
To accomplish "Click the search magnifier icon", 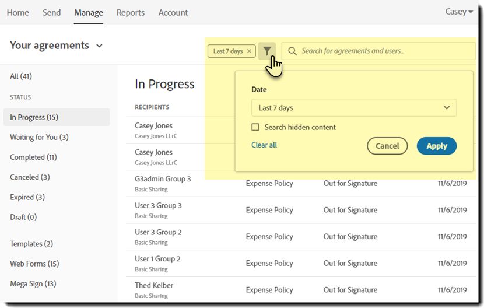I will pos(292,51).
